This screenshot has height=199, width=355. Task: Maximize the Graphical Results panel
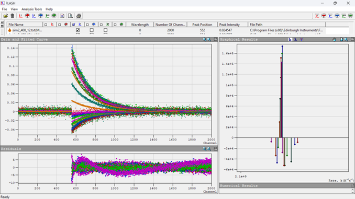pos(352,39)
